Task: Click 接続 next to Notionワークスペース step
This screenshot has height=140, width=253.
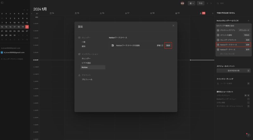Action: [248, 45]
